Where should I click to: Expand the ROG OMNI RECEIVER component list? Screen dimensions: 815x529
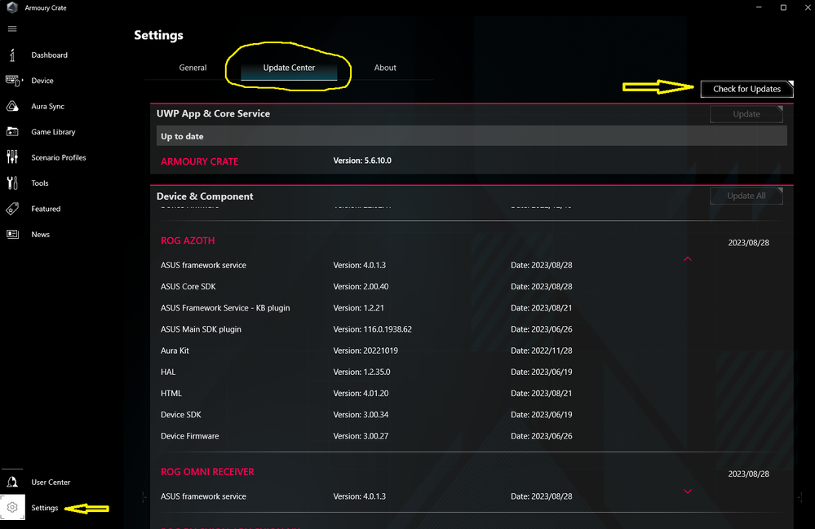coord(688,492)
